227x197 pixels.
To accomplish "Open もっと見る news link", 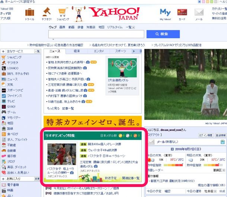I will pyautogui.click(x=53, y=108).
